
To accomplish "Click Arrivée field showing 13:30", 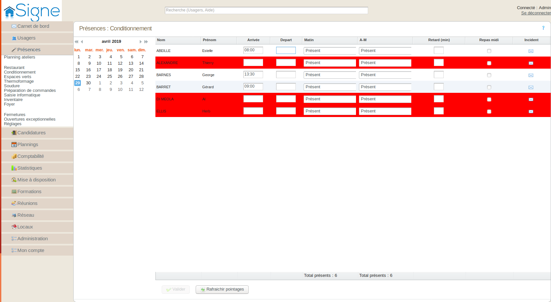I will (x=253, y=75).
